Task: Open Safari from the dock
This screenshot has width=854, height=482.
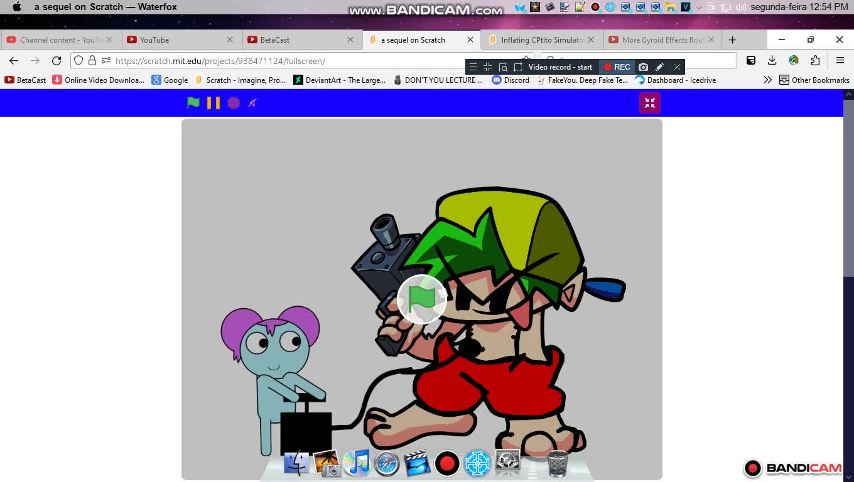Action: 387,464
